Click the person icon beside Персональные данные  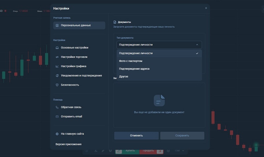coord(57,25)
